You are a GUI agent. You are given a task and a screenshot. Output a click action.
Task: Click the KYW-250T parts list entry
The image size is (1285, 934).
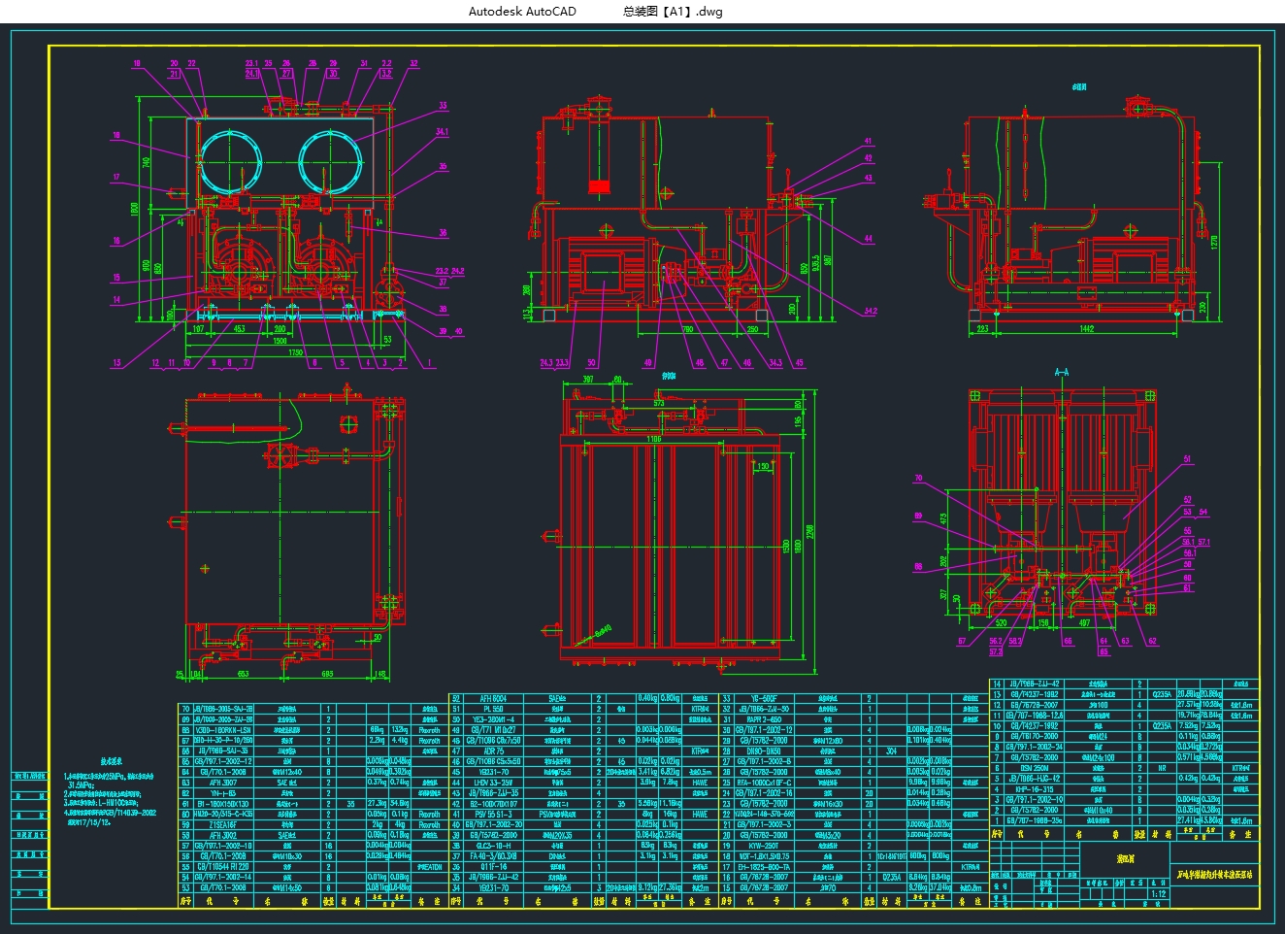pyautogui.click(x=764, y=846)
